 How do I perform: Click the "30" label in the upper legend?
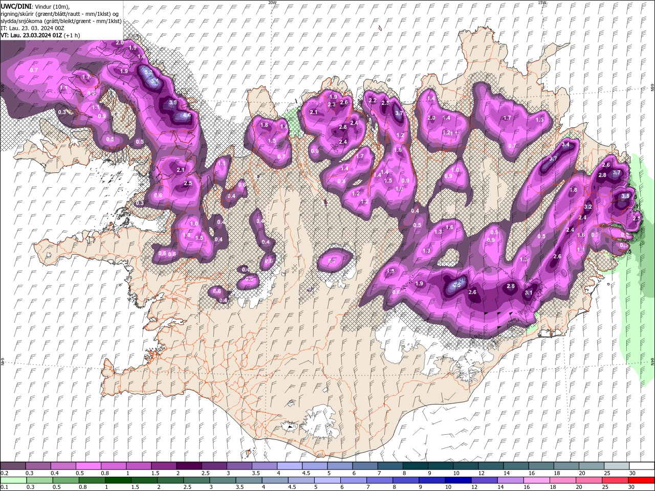point(632,473)
